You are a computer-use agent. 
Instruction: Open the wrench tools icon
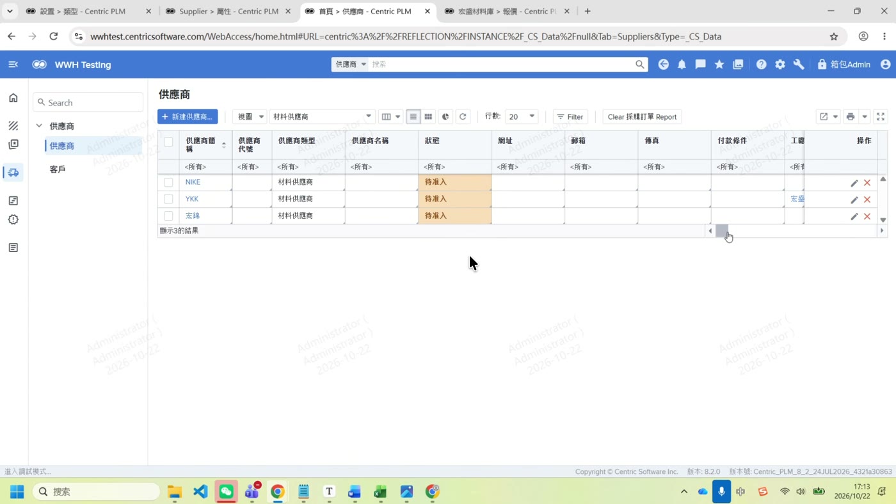pos(799,65)
